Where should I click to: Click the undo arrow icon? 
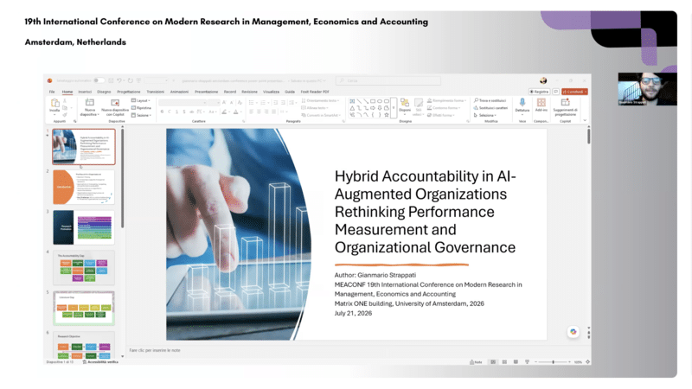pyautogui.click(x=119, y=80)
